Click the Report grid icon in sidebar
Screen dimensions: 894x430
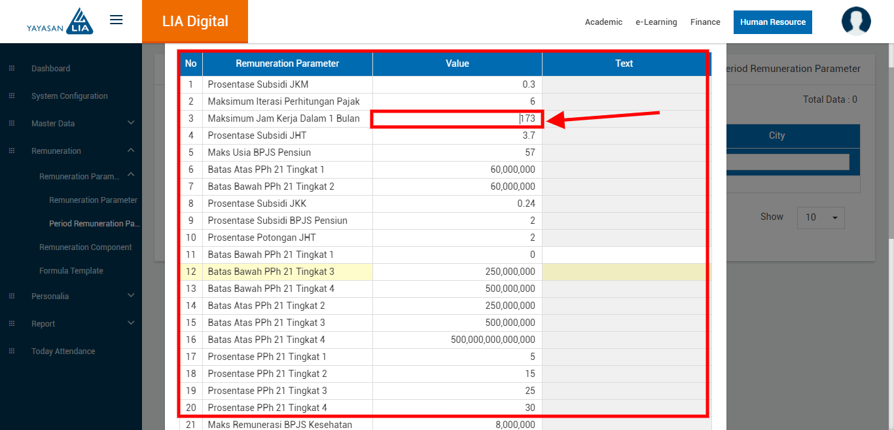pos(12,324)
